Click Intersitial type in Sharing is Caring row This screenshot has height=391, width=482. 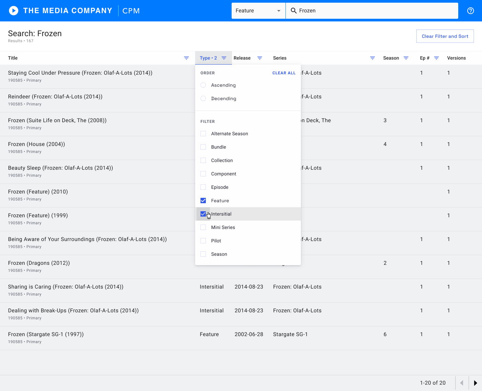point(212,287)
